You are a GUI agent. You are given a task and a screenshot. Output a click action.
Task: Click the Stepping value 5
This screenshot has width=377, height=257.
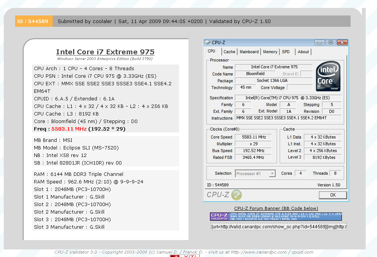332,105
